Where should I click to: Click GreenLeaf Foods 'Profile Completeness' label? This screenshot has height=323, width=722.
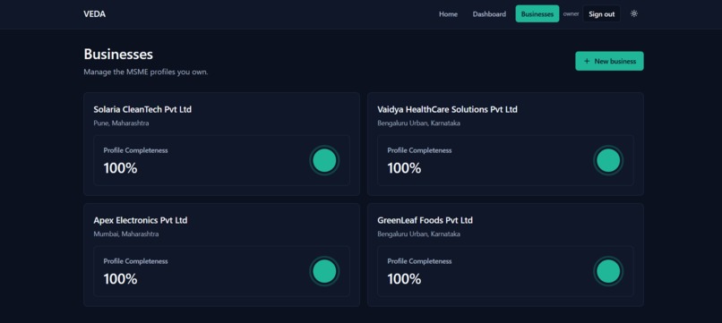[419, 261]
